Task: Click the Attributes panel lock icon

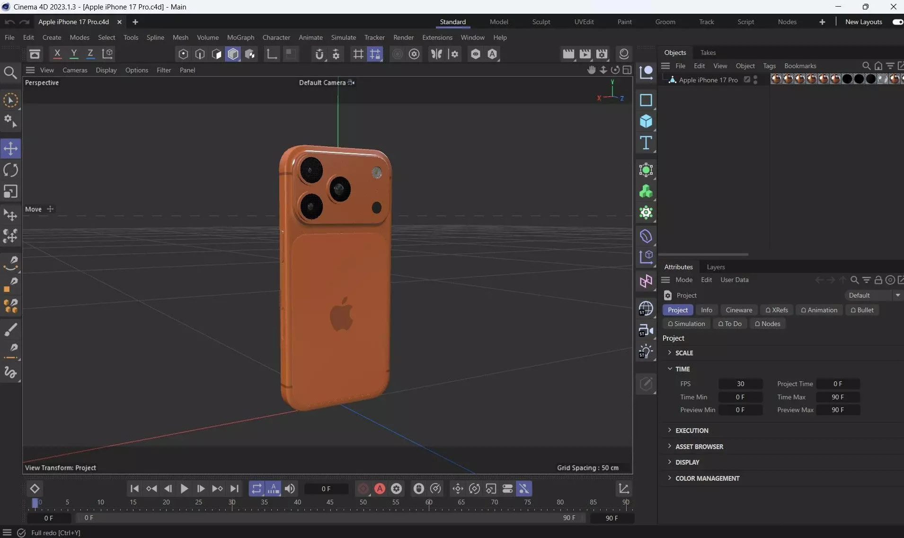Action: [x=878, y=280]
